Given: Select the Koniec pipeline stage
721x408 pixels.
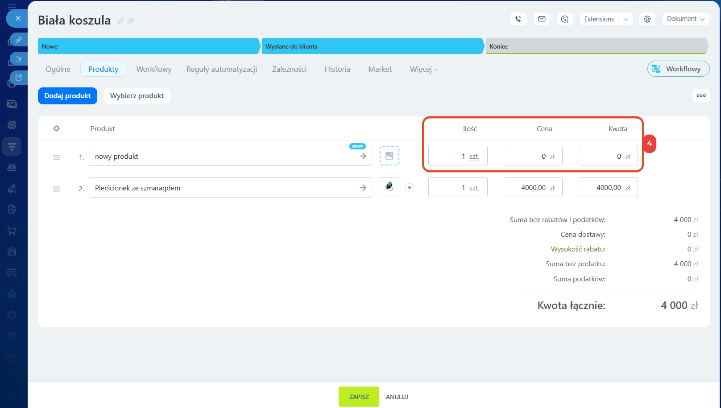Looking at the screenshot, I should (596, 46).
